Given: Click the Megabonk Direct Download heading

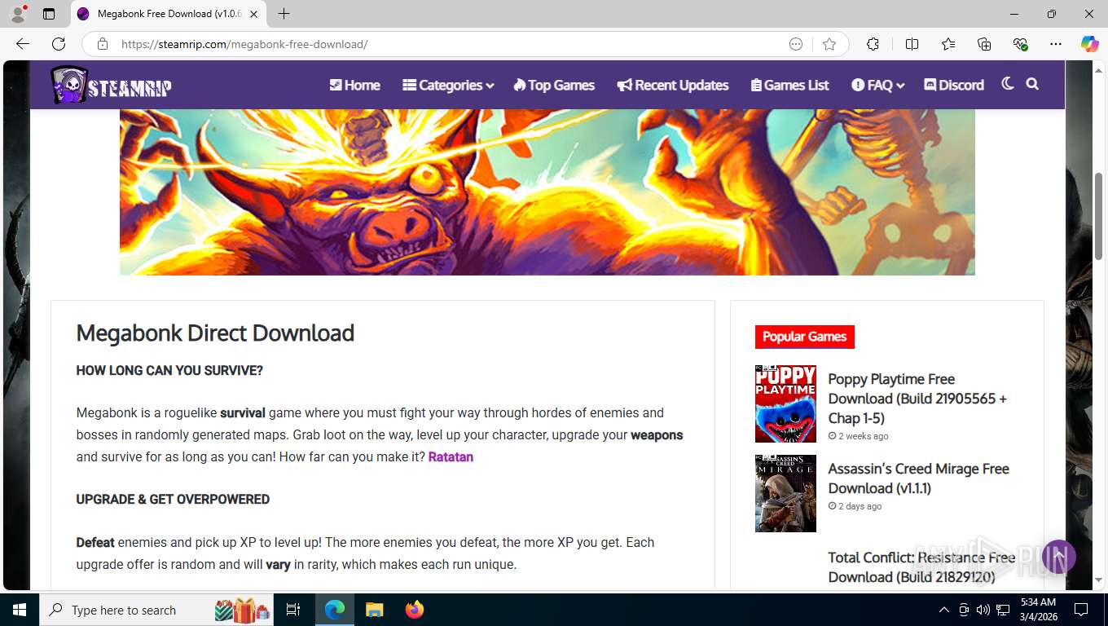Looking at the screenshot, I should click(215, 333).
